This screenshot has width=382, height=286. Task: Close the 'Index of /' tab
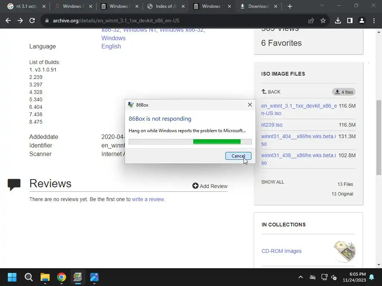pos(183,6)
